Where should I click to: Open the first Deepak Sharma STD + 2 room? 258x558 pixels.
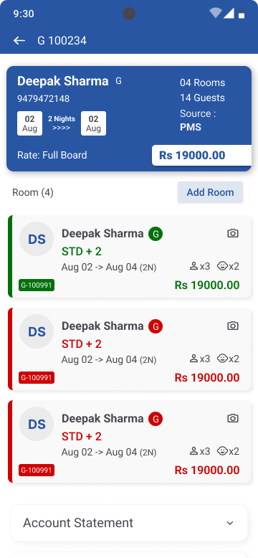pos(130,257)
